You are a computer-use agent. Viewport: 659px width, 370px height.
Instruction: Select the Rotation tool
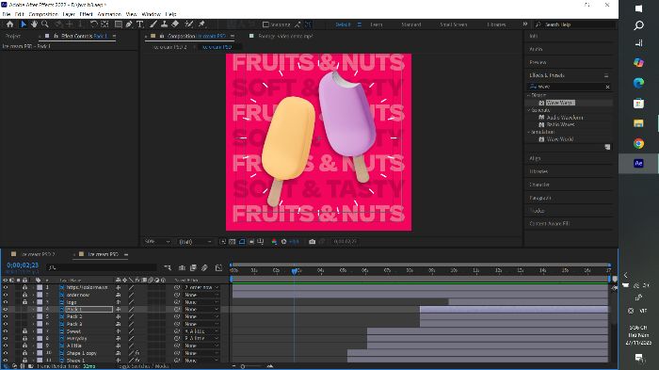pos(94,24)
